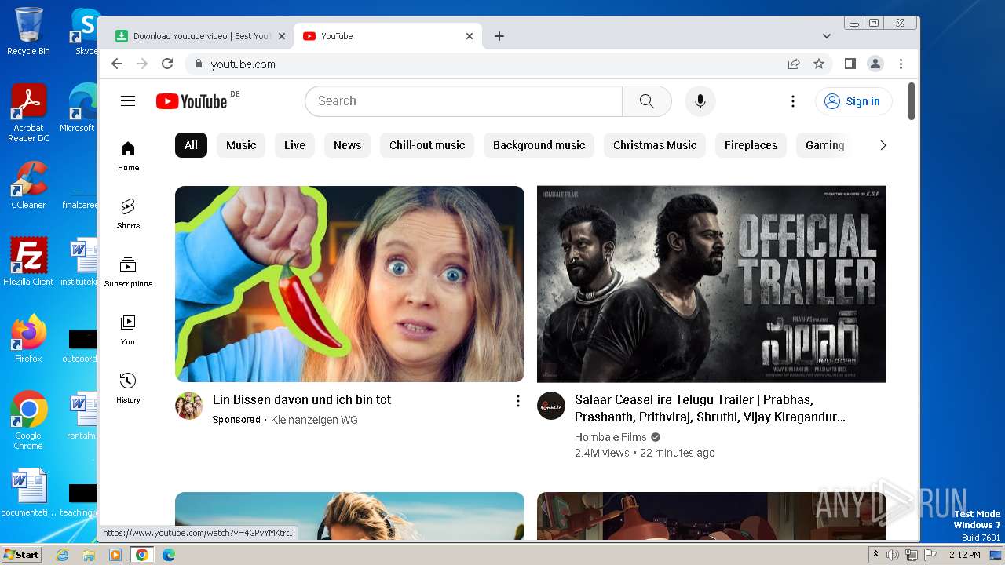Image resolution: width=1005 pixels, height=565 pixels.
Task: Open Shorts in sidebar
Action: tap(128, 214)
